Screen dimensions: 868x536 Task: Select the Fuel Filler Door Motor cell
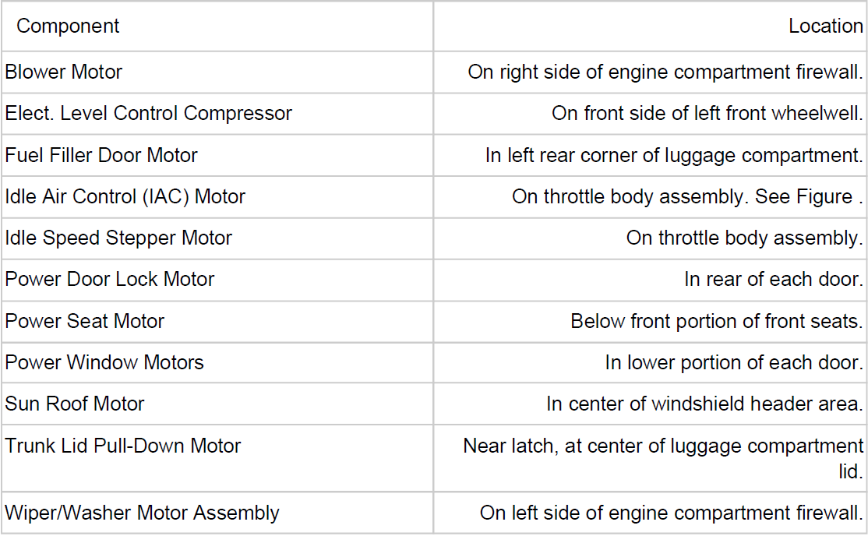[x=101, y=155]
